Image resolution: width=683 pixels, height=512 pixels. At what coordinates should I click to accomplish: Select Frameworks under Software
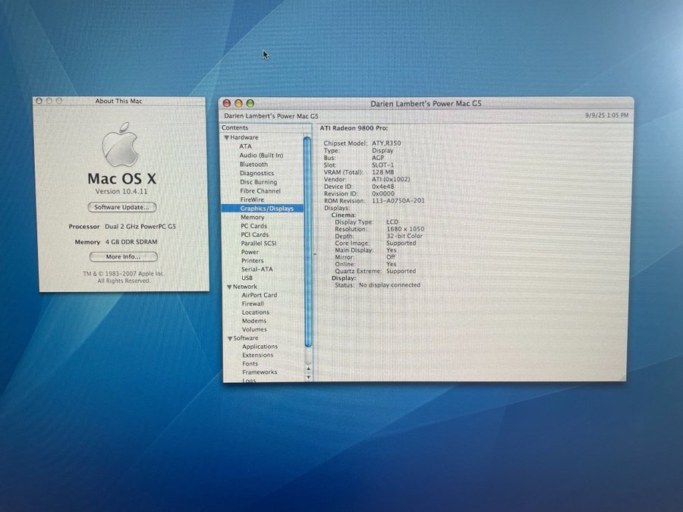click(260, 372)
